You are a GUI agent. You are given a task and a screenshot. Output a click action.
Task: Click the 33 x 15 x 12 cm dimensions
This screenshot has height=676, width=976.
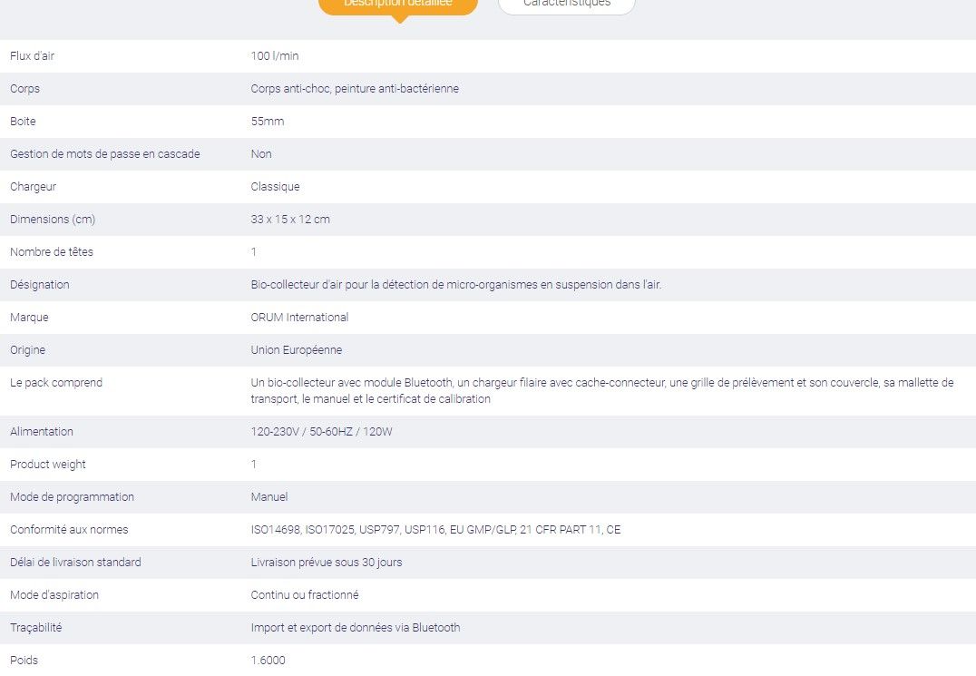click(x=290, y=220)
